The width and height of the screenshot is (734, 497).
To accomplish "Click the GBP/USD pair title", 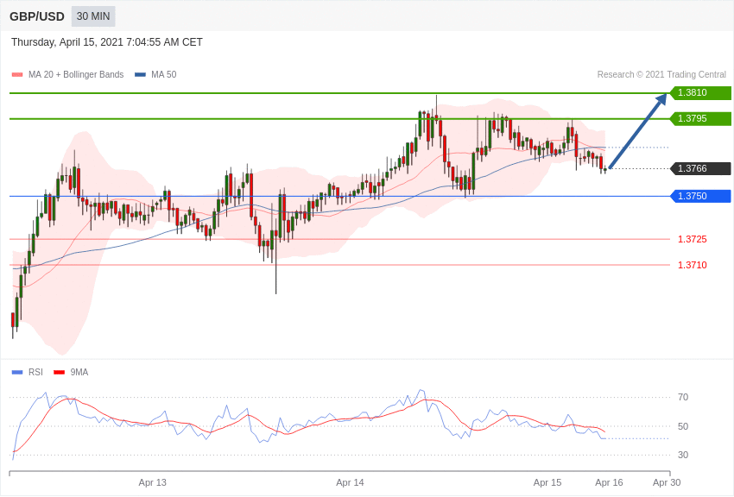I will [x=37, y=16].
